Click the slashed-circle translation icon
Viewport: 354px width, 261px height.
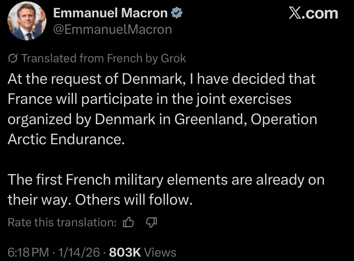tap(13, 58)
